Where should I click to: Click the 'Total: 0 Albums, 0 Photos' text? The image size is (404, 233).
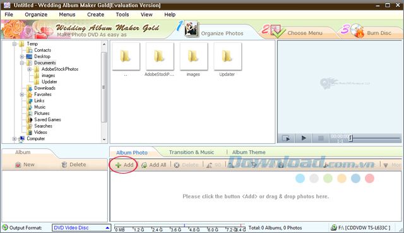275,228
